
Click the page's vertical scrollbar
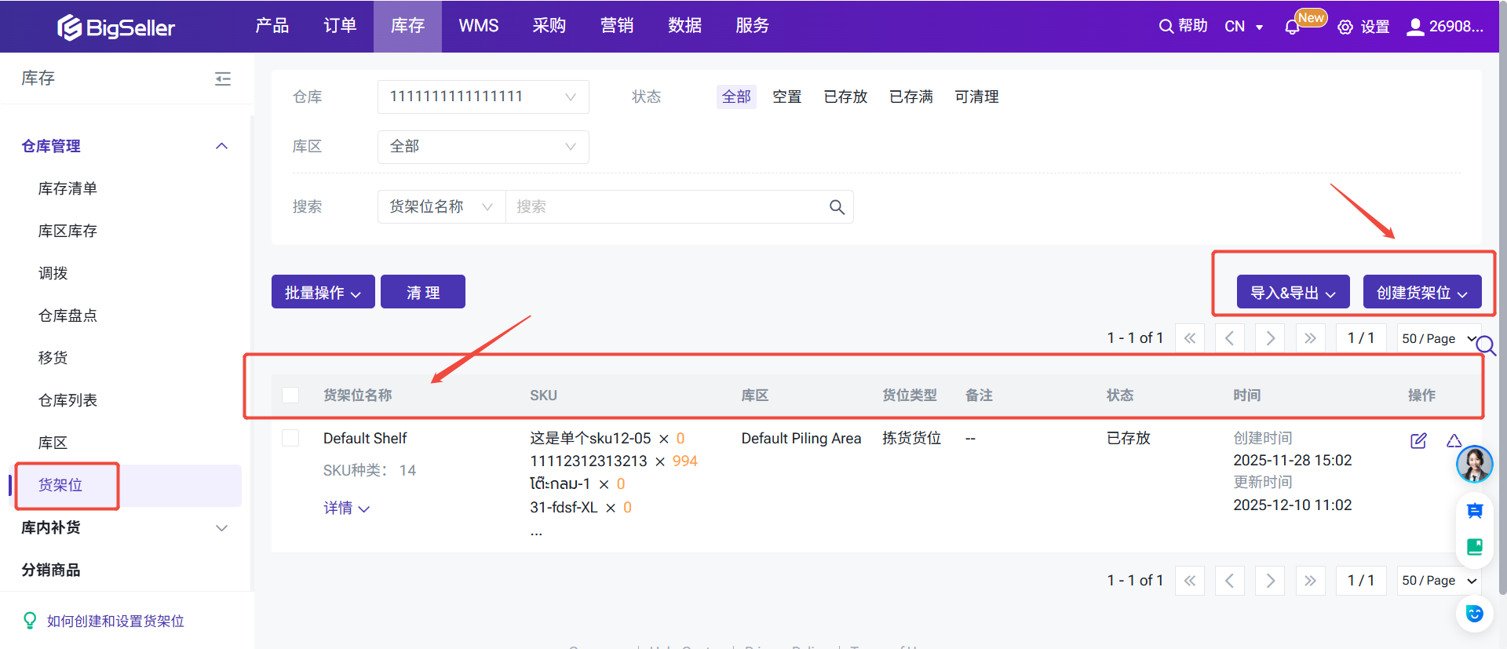[1502, 314]
